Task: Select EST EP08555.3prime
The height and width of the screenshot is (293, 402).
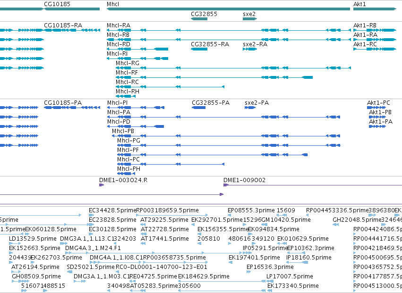Action: coord(229,215)
